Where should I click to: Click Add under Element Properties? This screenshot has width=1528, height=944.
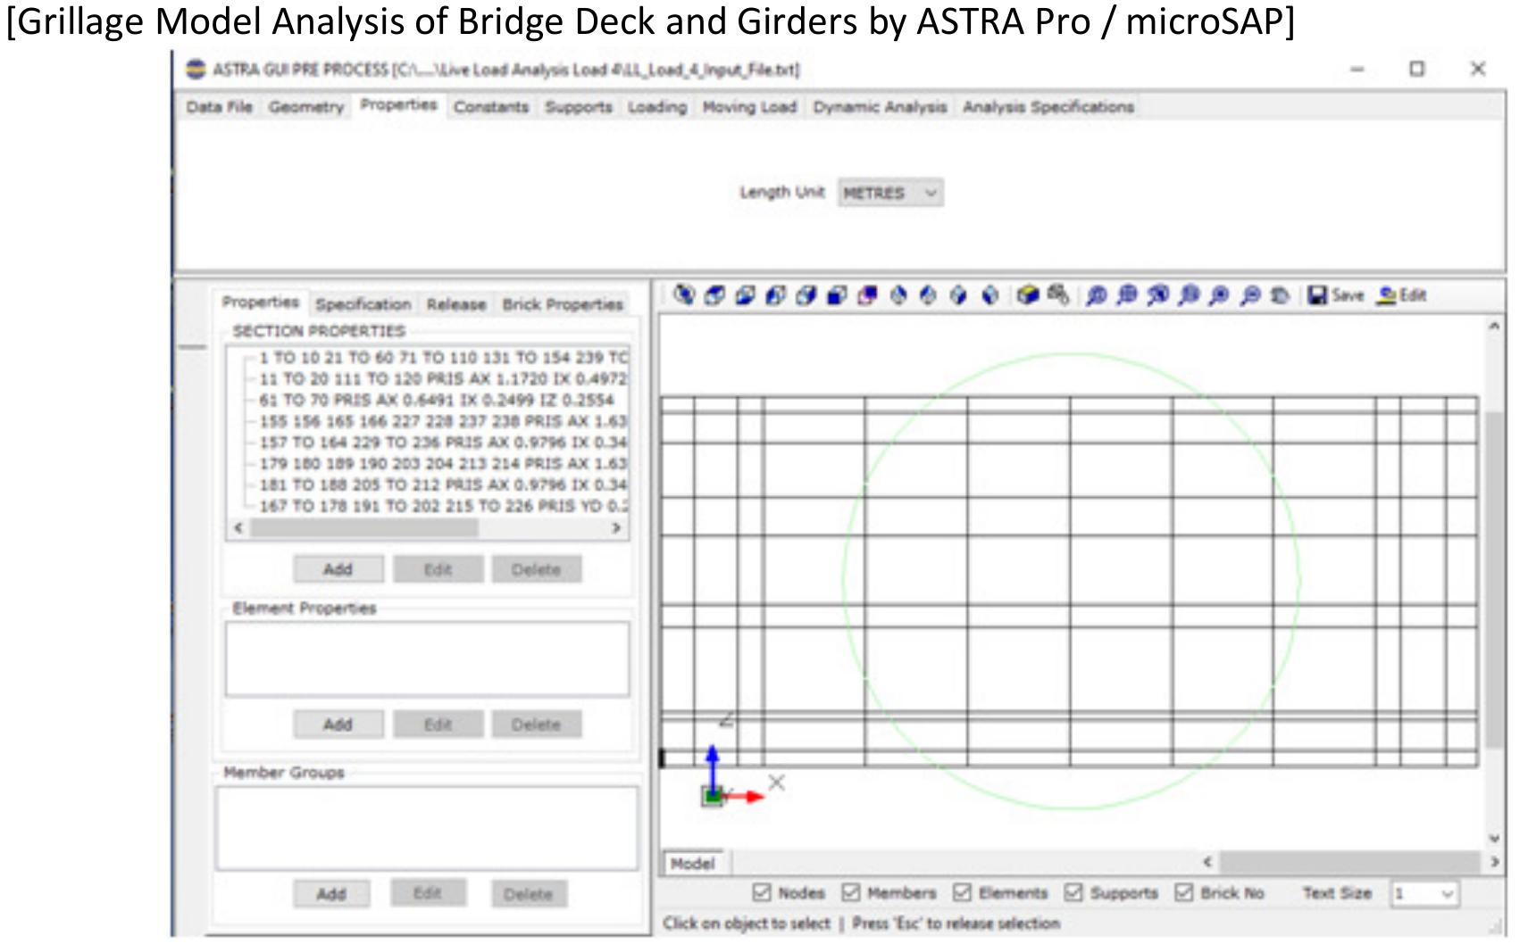(x=338, y=724)
